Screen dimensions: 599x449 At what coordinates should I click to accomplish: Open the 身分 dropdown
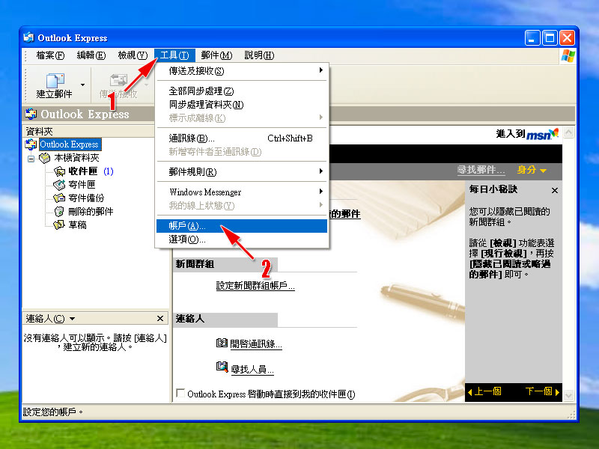coord(532,170)
